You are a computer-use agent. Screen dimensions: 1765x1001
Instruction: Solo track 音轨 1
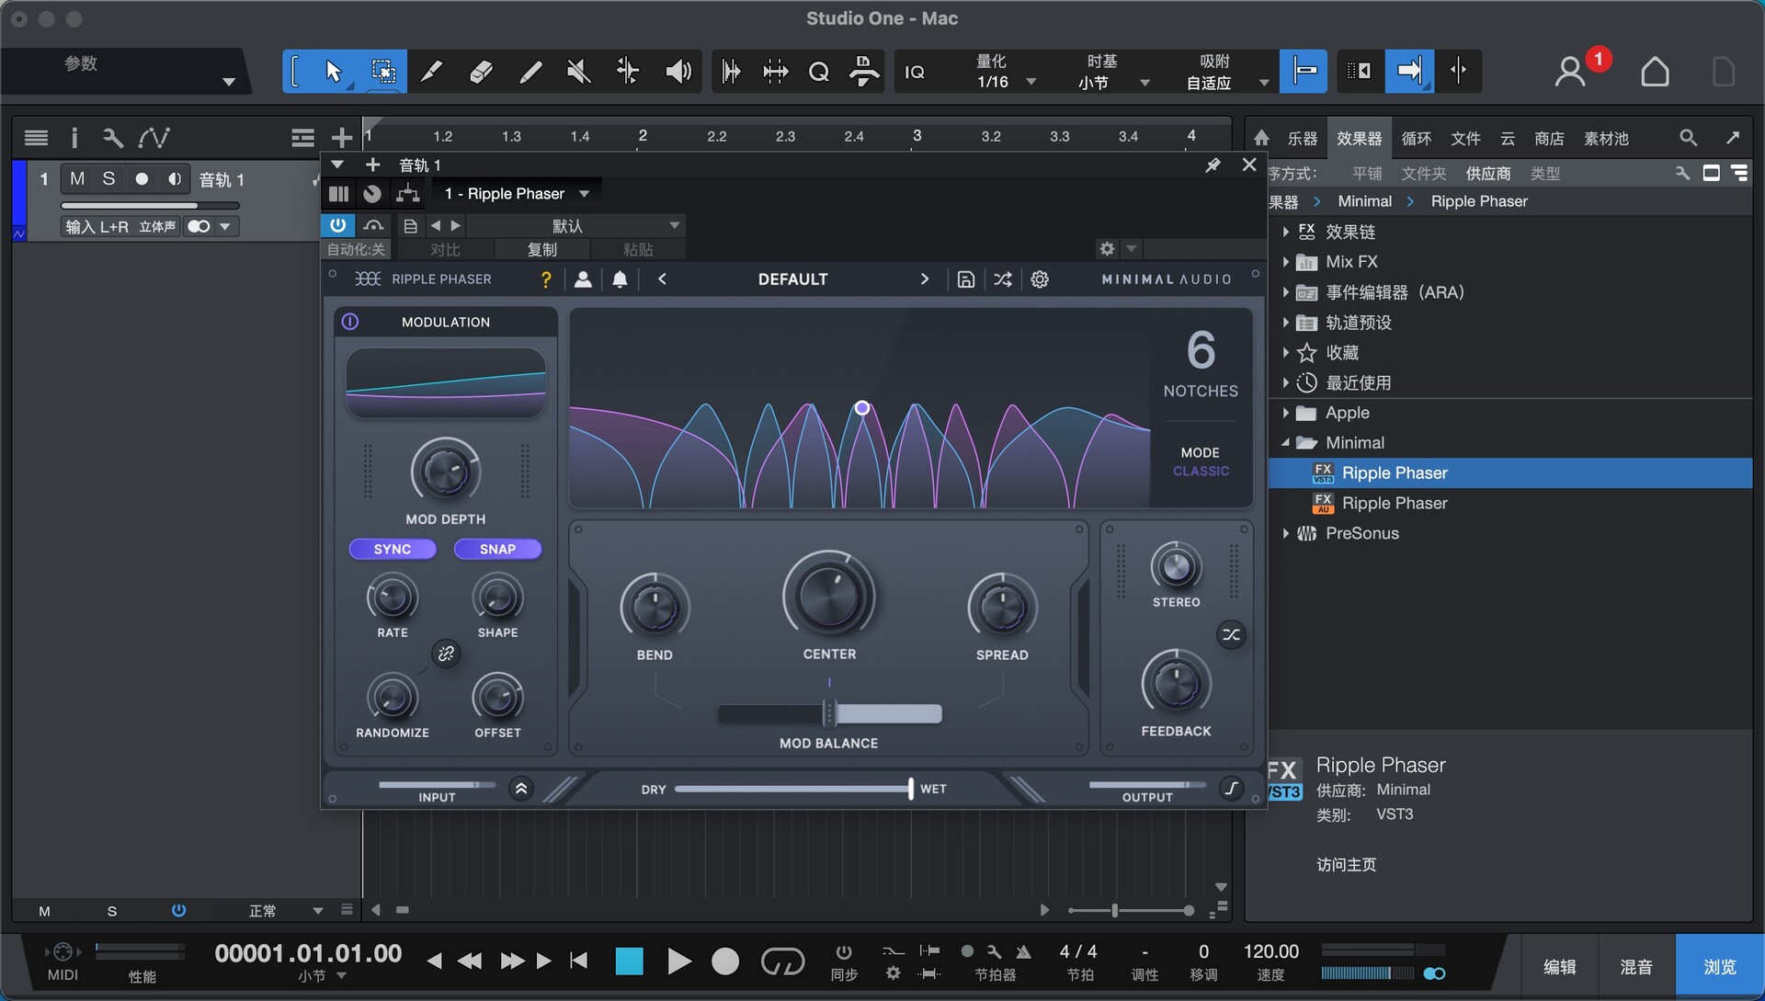pyautogui.click(x=108, y=178)
